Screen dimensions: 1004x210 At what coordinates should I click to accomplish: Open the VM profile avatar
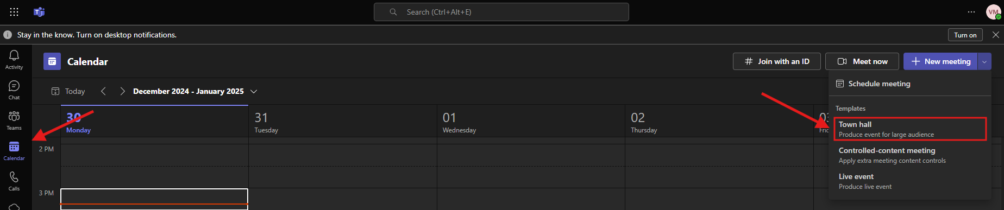tap(994, 12)
